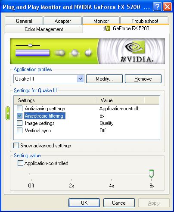Select the GeForce FX 5200 tab
The height and width of the screenshot is (212, 174).
click(x=126, y=28)
